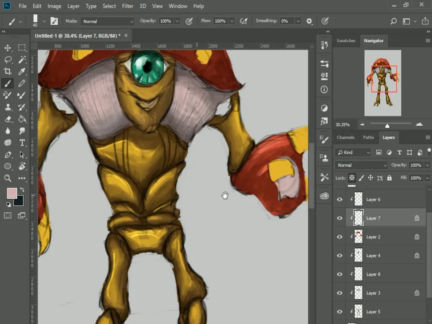
Task: Open Brush Preset picker arrow
Action: 44,21
